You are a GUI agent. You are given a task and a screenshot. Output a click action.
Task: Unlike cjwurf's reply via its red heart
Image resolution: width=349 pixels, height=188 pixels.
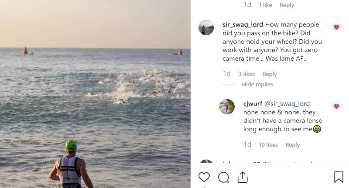coord(336,106)
